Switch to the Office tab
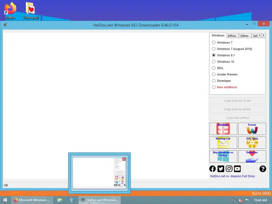Image resolution: width=272 pixels, height=204 pixels. coord(232,36)
